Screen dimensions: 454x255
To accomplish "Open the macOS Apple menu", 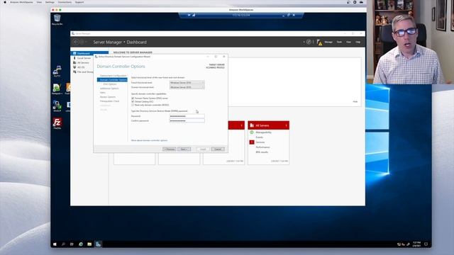I will coord(5,2).
